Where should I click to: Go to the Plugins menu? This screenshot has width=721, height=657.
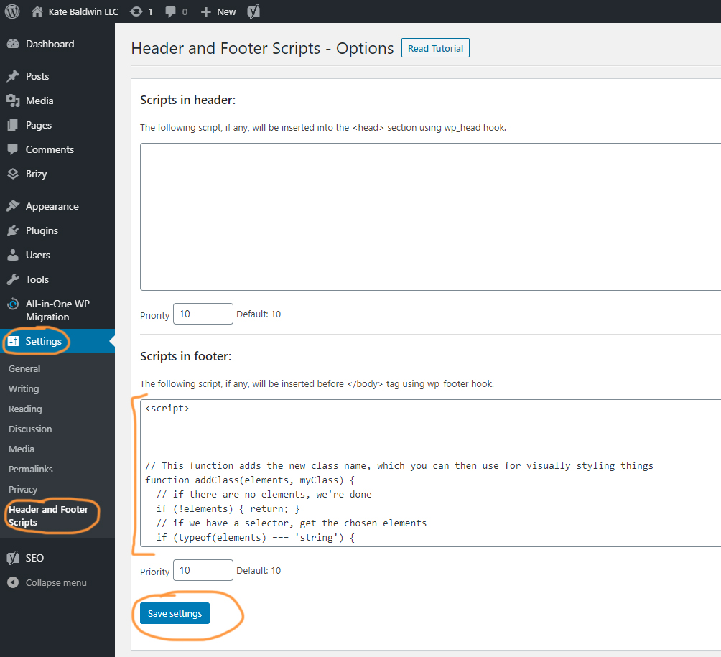[42, 230]
